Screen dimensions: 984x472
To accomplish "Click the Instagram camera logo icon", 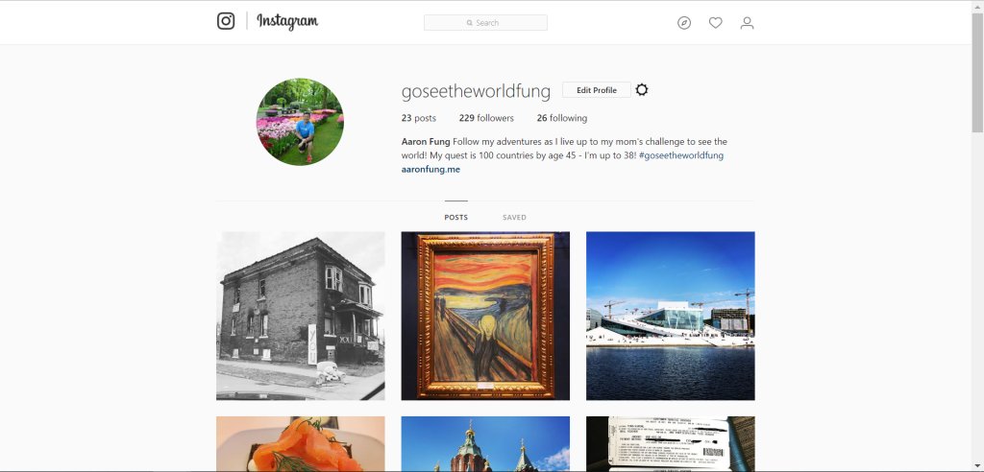I will (x=226, y=21).
